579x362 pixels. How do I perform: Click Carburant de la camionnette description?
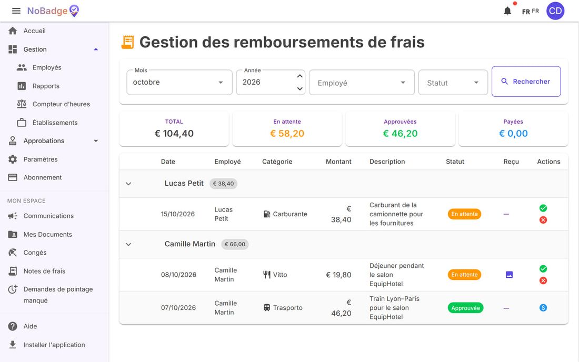(x=396, y=214)
